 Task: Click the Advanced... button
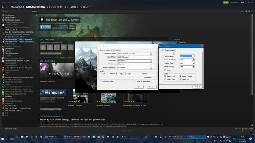tap(148, 77)
